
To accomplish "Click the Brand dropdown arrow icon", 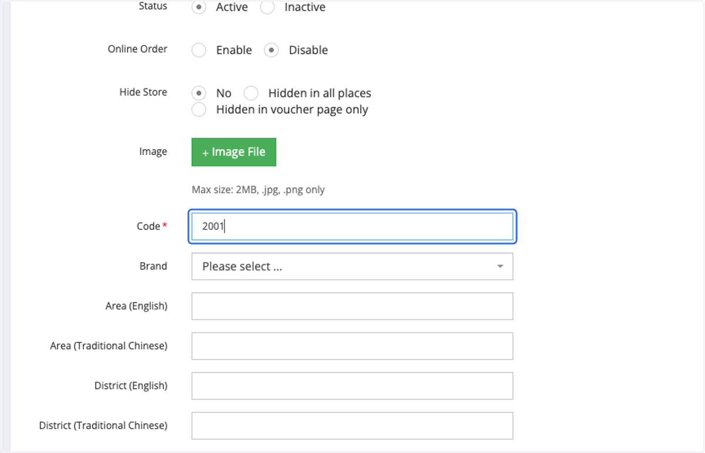I will click(500, 266).
